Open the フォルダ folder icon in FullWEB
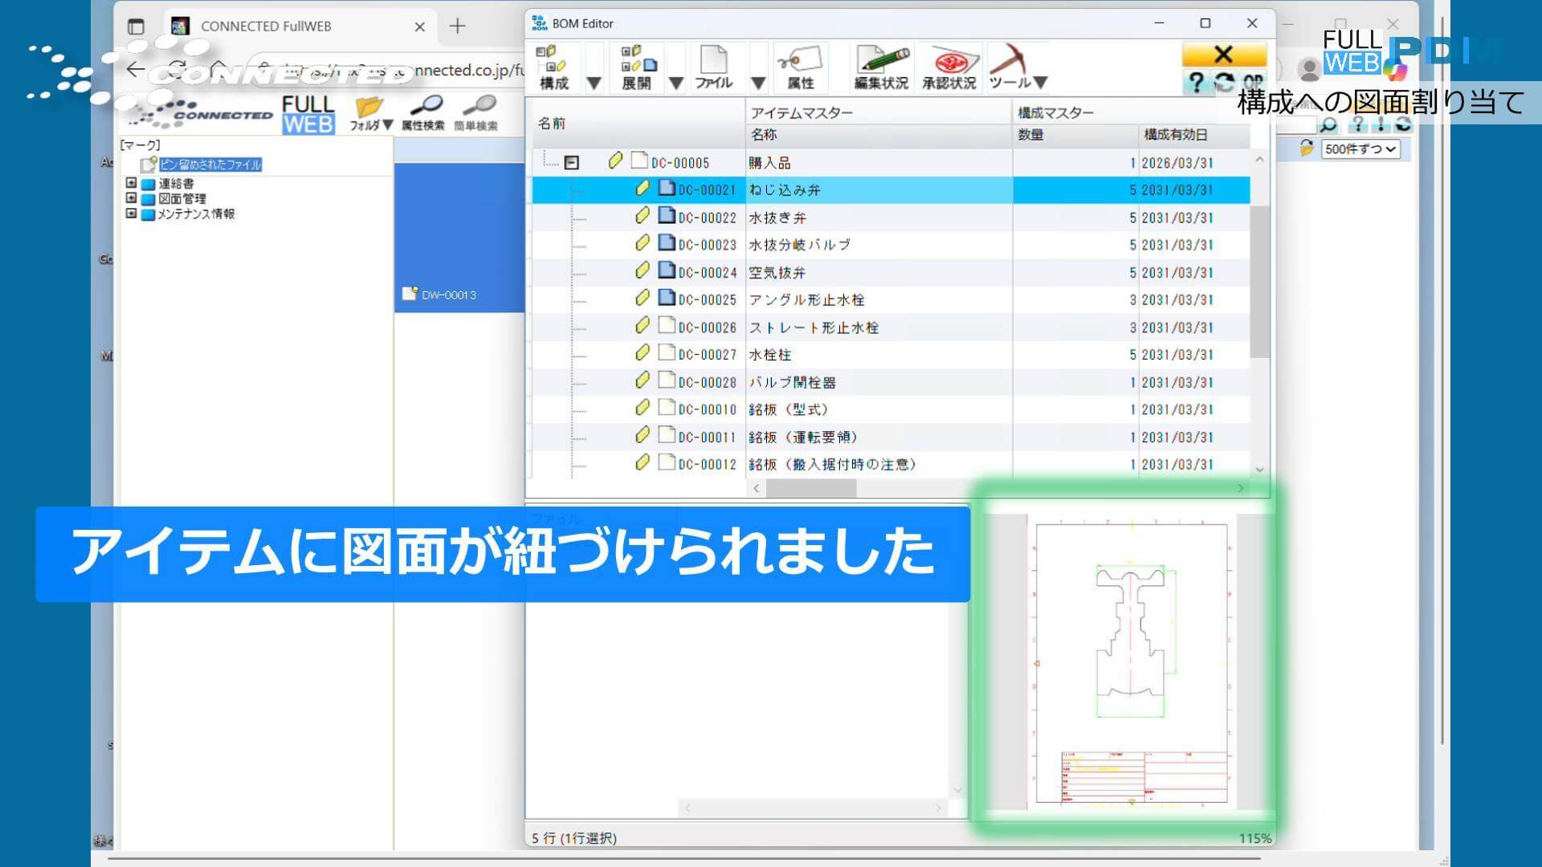Image resolution: width=1542 pixels, height=867 pixels. (366, 106)
